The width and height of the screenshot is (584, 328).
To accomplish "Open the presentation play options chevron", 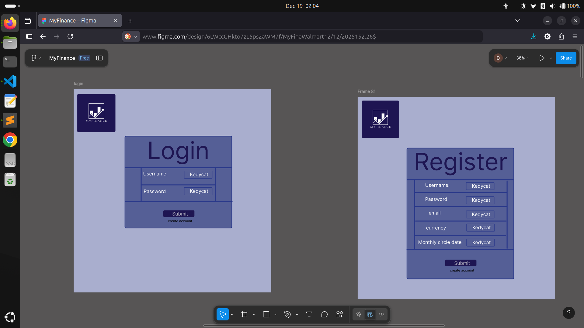I will pyautogui.click(x=551, y=58).
